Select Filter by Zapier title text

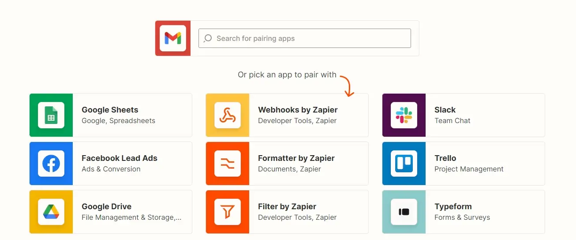tap(287, 207)
